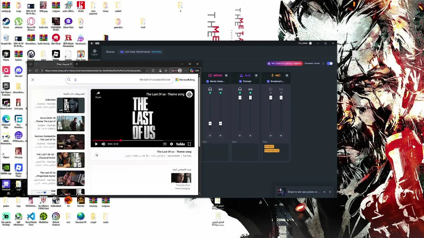
Task: Toggle MEDIA channel stream broadcast icon
Action: click(x=221, y=89)
